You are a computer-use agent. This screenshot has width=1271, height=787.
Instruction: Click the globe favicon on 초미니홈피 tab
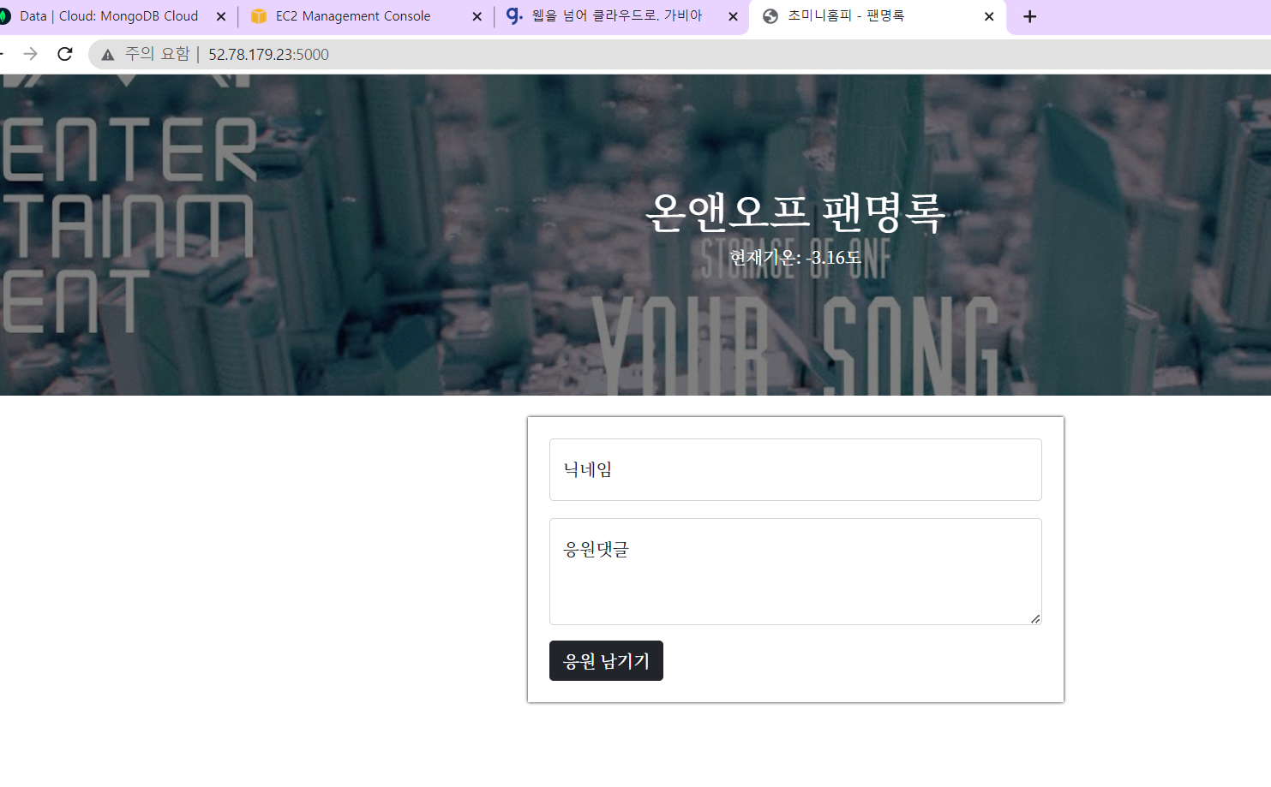tap(770, 16)
